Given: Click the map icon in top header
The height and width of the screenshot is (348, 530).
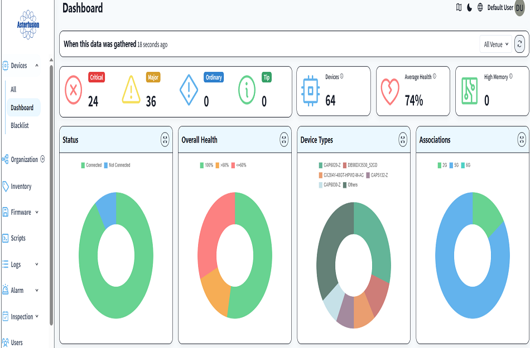Looking at the screenshot, I should pyautogui.click(x=459, y=8).
